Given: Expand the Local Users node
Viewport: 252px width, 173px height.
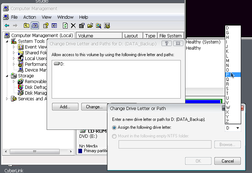Looking at the screenshot, I should click(14, 58).
